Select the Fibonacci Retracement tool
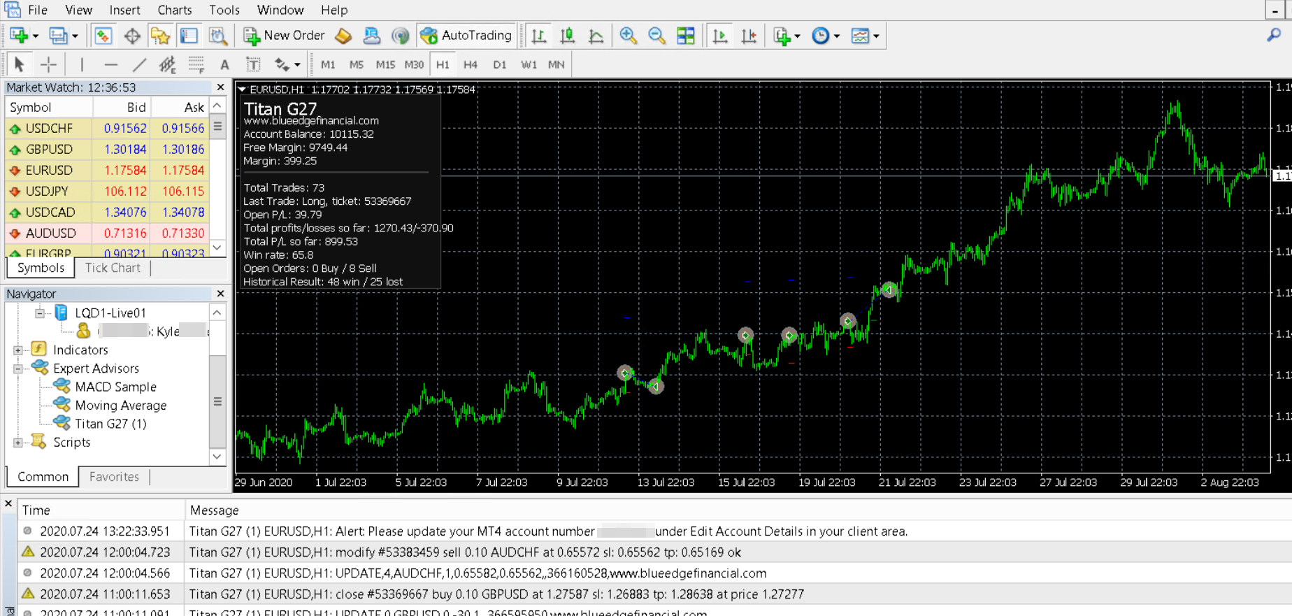 [x=196, y=64]
